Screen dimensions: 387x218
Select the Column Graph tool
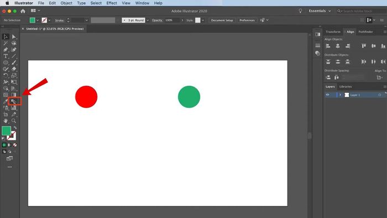coord(14,108)
